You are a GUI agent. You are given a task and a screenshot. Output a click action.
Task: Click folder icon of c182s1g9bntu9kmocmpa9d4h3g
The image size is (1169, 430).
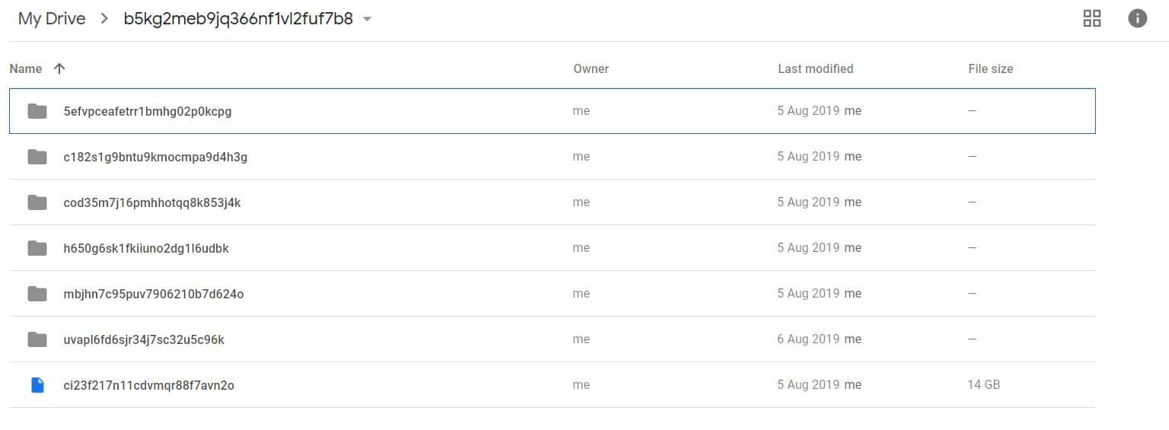pyautogui.click(x=37, y=157)
